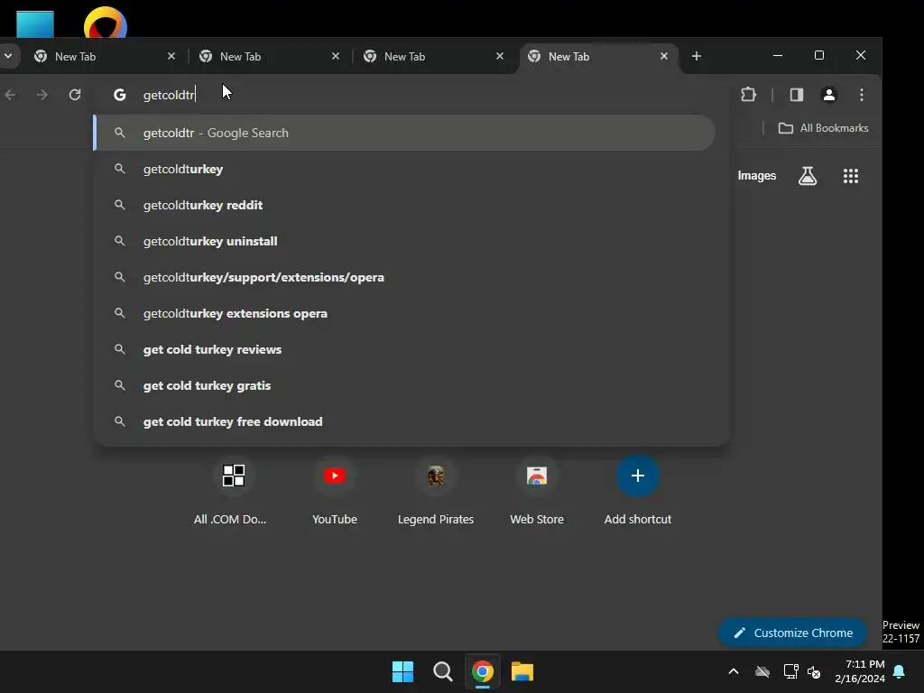Close the fourth New Tab
The image size is (924, 693).
pyautogui.click(x=663, y=56)
